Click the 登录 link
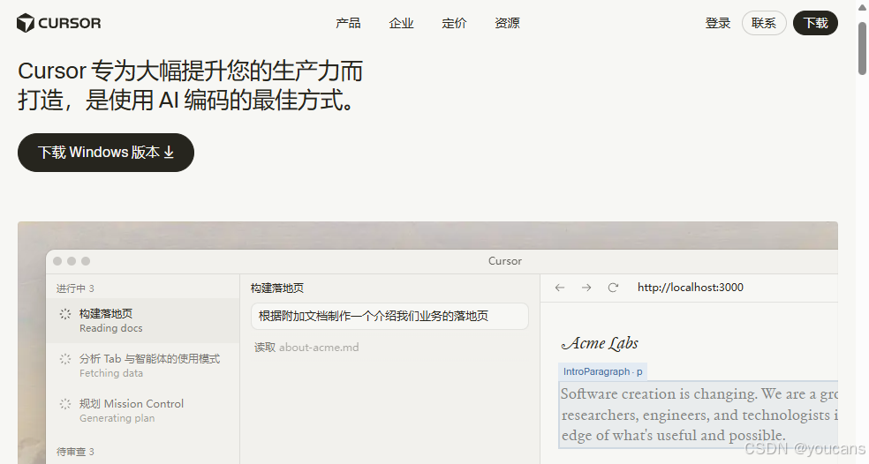This screenshot has width=869, height=464. tap(718, 23)
